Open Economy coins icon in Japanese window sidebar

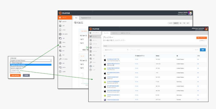click(x=90, y=40)
